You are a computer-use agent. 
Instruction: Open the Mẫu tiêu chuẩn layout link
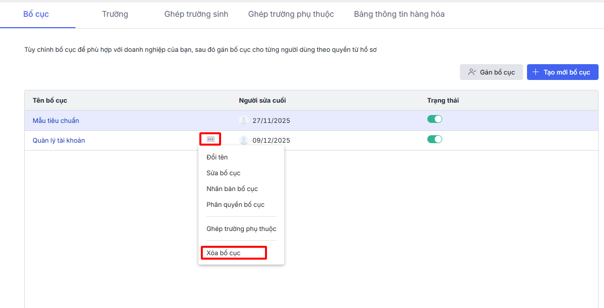click(56, 120)
